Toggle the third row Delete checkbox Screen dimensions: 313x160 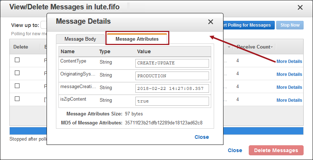[x=17, y=86]
